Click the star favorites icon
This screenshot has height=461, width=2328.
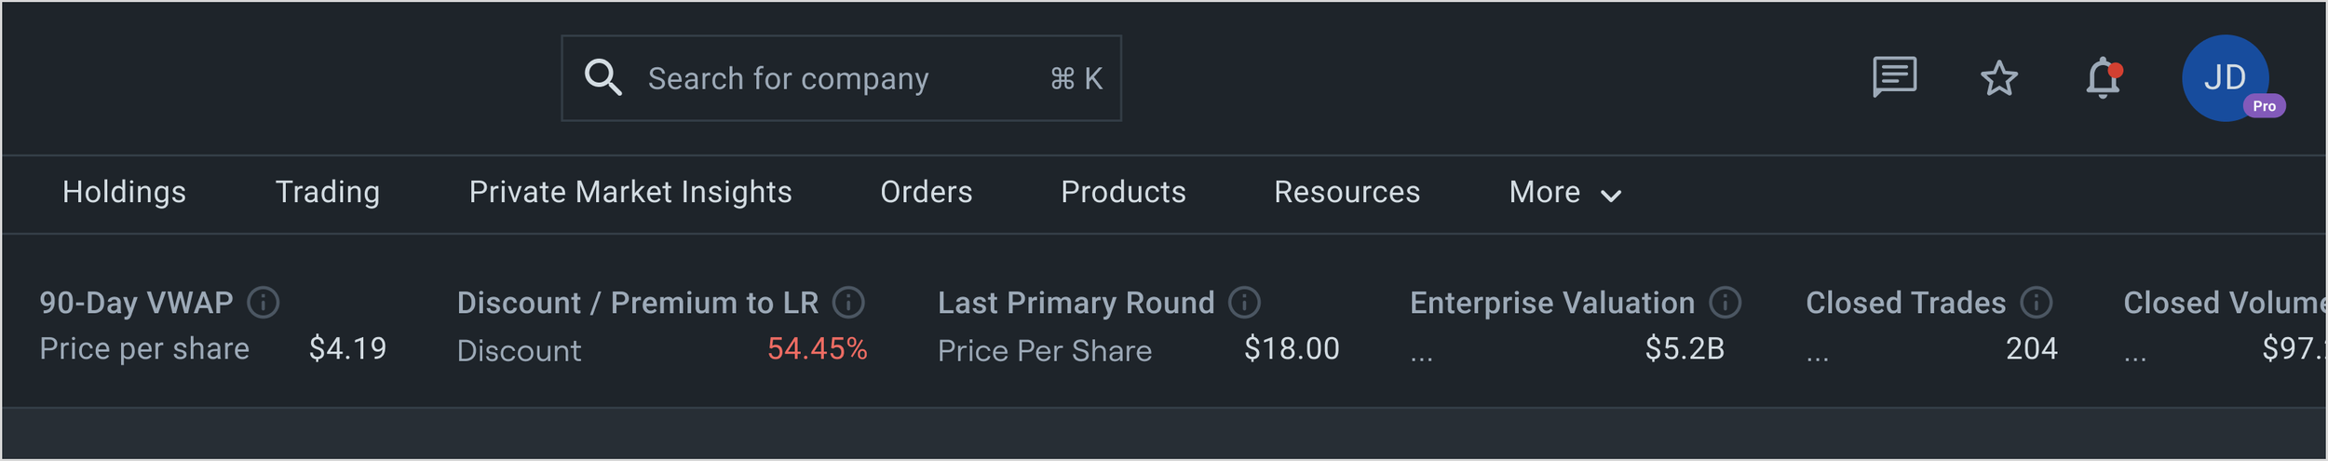pyautogui.click(x=1998, y=78)
